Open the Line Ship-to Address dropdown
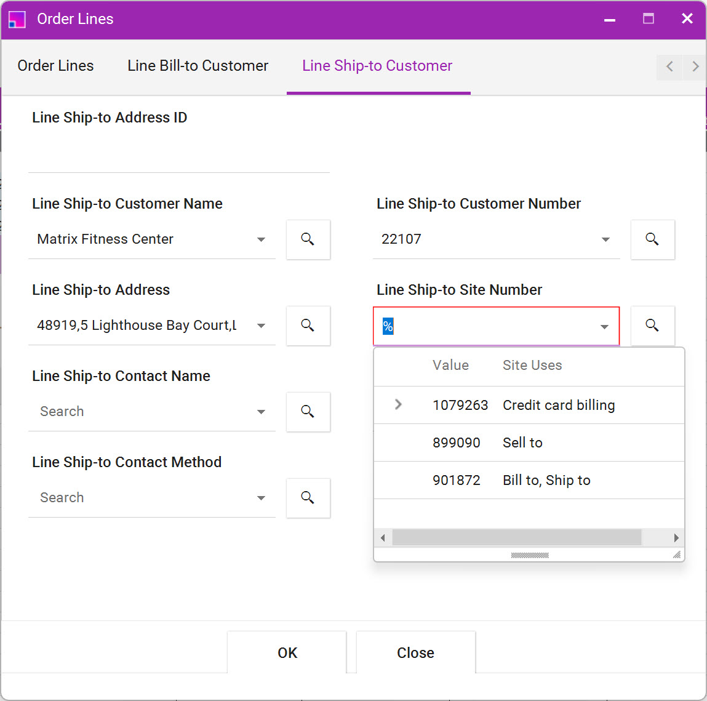Viewport: 707px width, 701px height. (261, 326)
